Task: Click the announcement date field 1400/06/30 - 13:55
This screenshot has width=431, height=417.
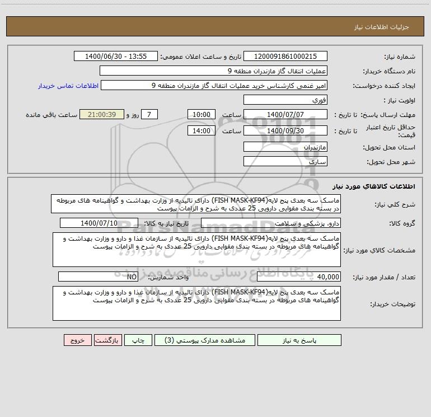Action: click(116, 56)
